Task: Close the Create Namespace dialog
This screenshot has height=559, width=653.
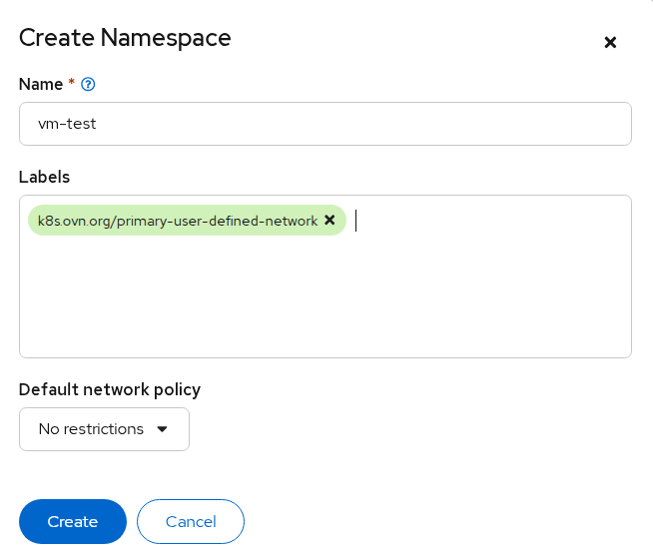Action: [x=610, y=42]
